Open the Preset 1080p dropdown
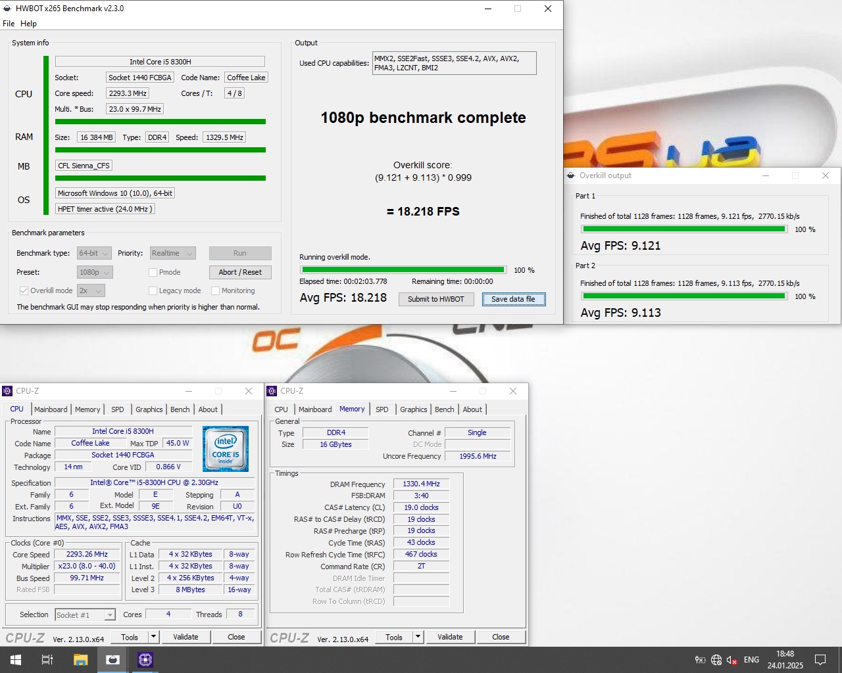842x673 pixels. (x=95, y=272)
